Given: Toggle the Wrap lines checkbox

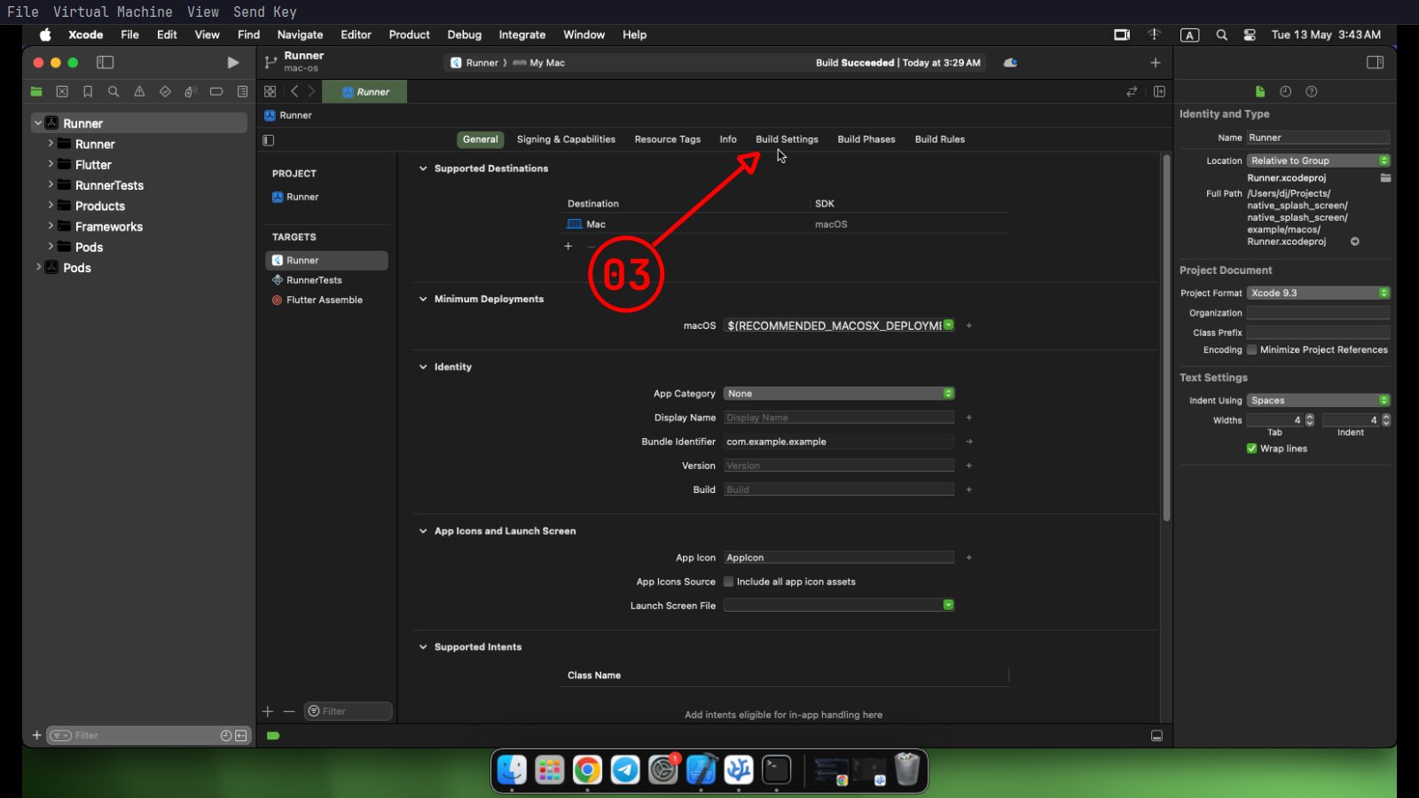Looking at the screenshot, I should pos(1252,449).
